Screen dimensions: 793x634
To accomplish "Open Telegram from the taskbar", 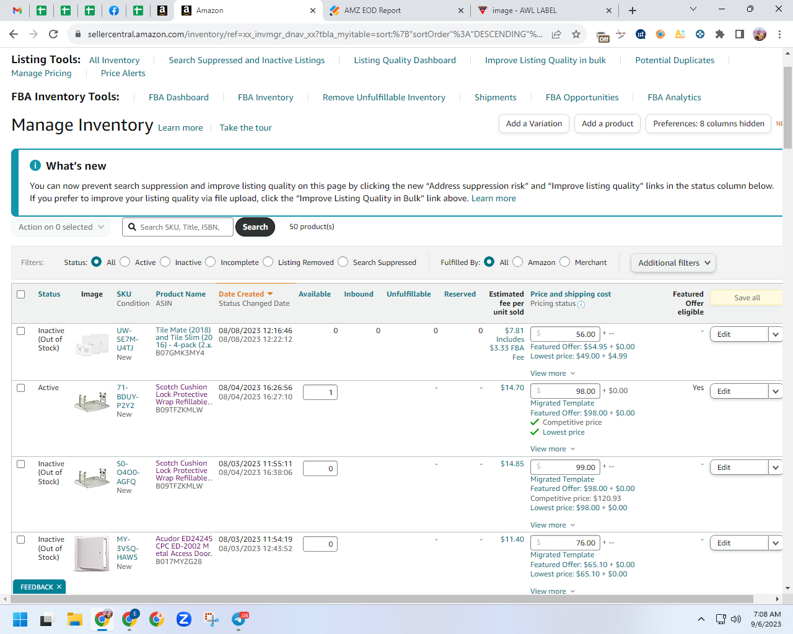I will pyautogui.click(x=239, y=619).
